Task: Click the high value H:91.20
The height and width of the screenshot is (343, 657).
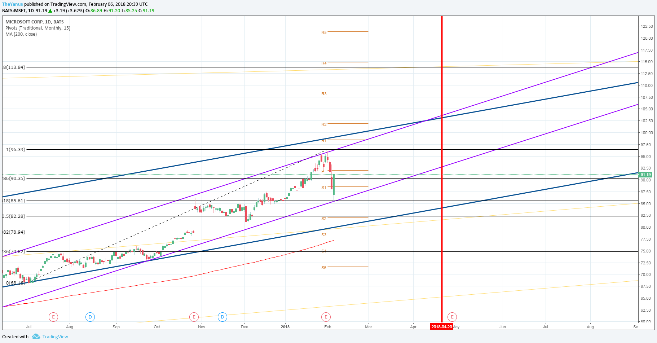Action: pos(112,11)
